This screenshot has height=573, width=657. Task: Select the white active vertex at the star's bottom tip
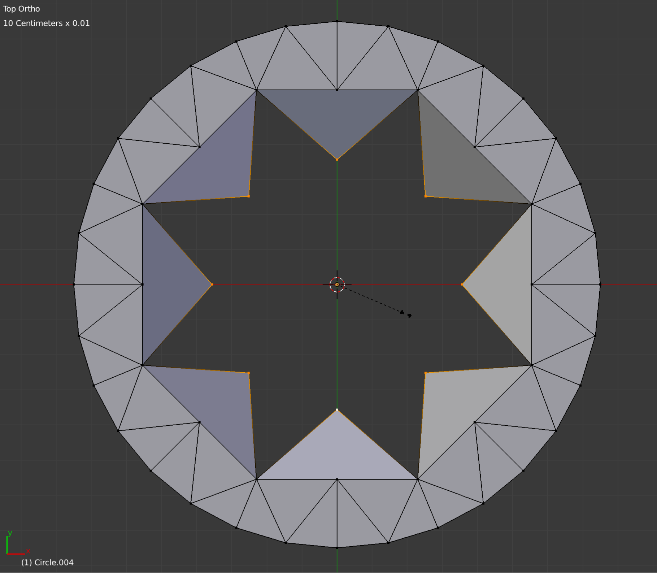[337, 410]
